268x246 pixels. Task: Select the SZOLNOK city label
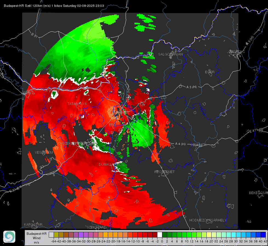pos(199,145)
